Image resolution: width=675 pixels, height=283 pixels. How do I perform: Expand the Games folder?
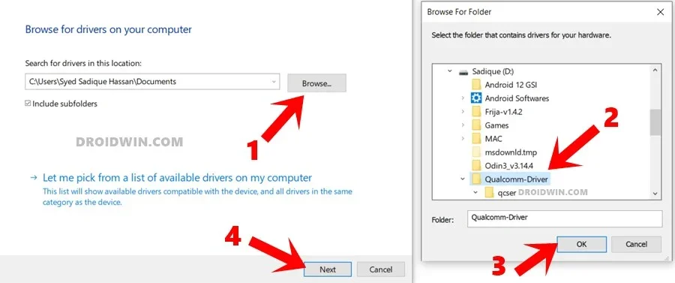(463, 125)
